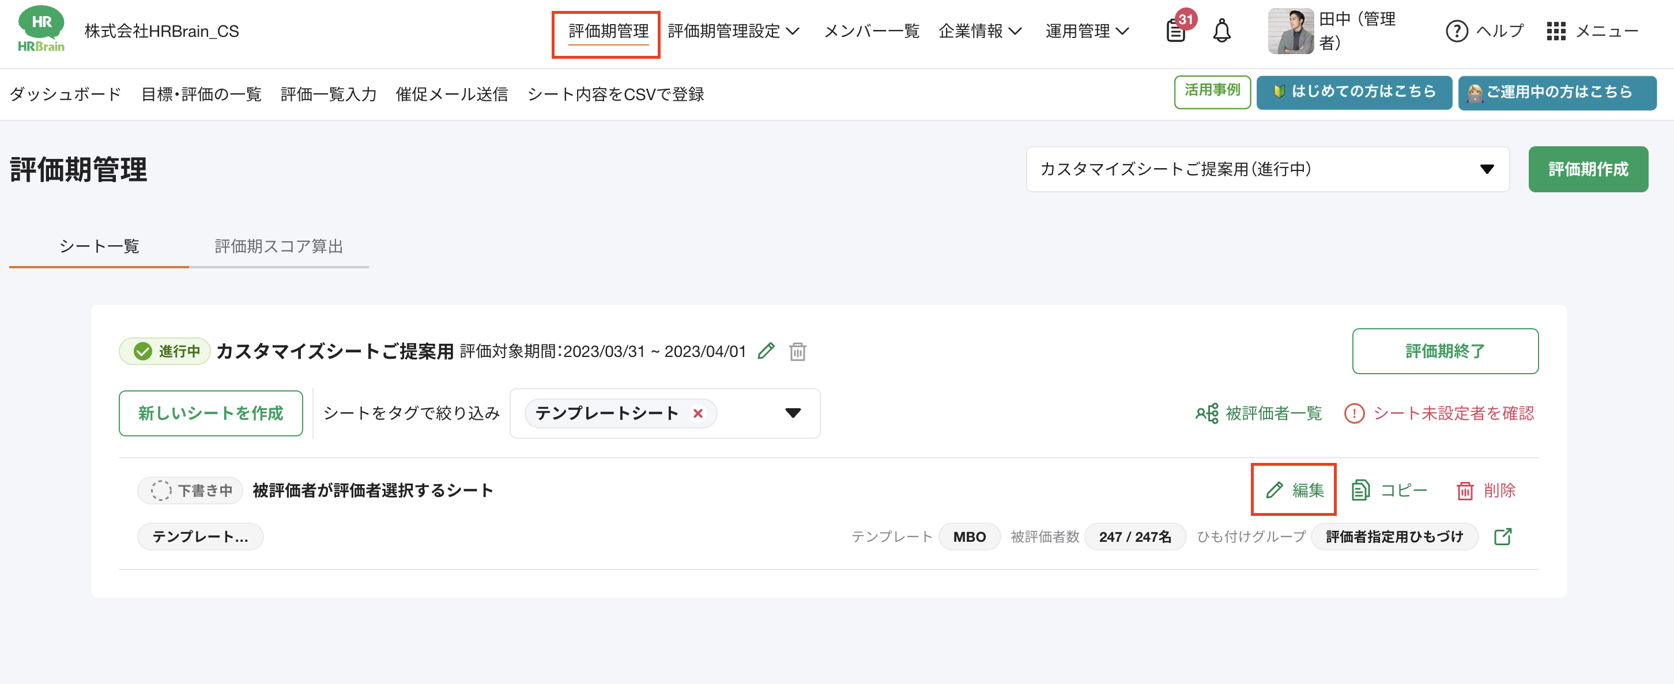Open the tasks clipboard icon showing 31
1674x684 pixels.
coord(1176,32)
